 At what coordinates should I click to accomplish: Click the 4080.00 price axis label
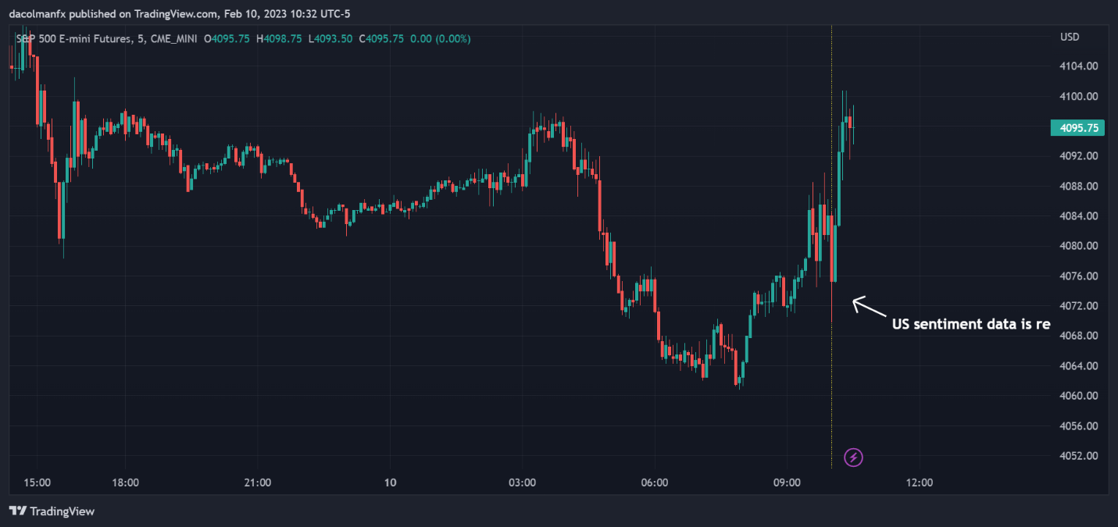pos(1080,246)
